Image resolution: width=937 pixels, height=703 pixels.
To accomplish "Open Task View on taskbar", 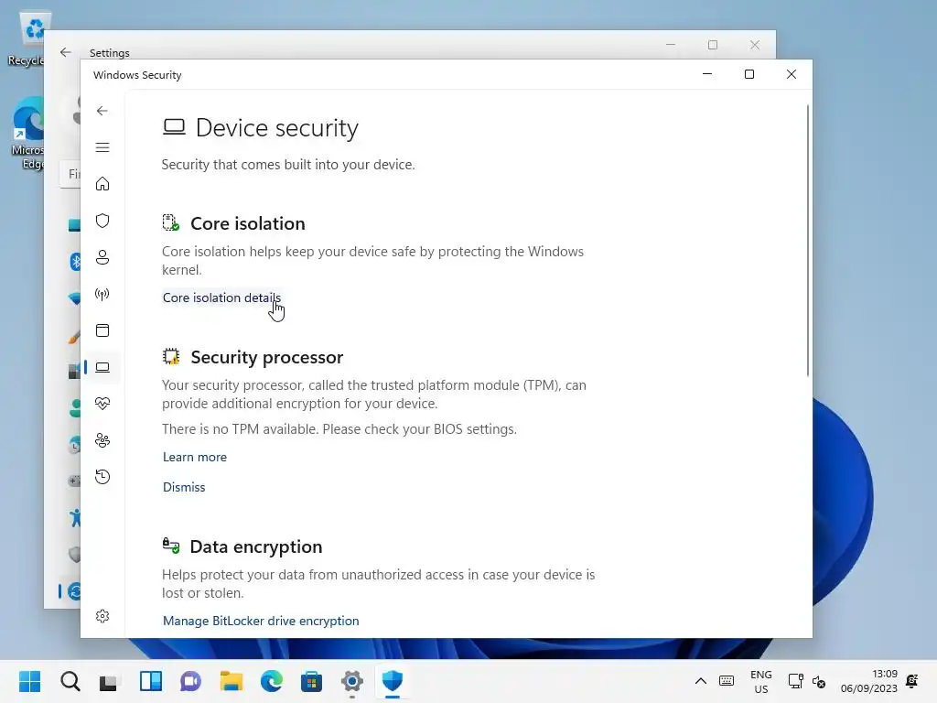I will tap(108, 681).
